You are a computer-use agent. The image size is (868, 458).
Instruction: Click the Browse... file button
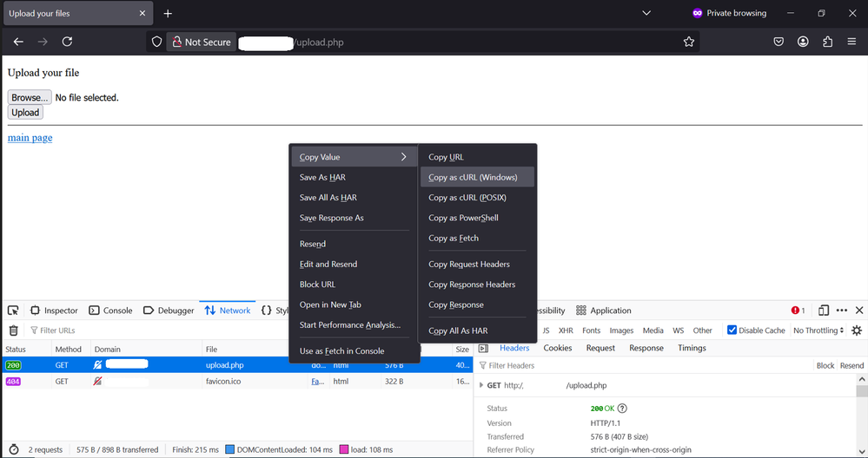click(30, 97)
